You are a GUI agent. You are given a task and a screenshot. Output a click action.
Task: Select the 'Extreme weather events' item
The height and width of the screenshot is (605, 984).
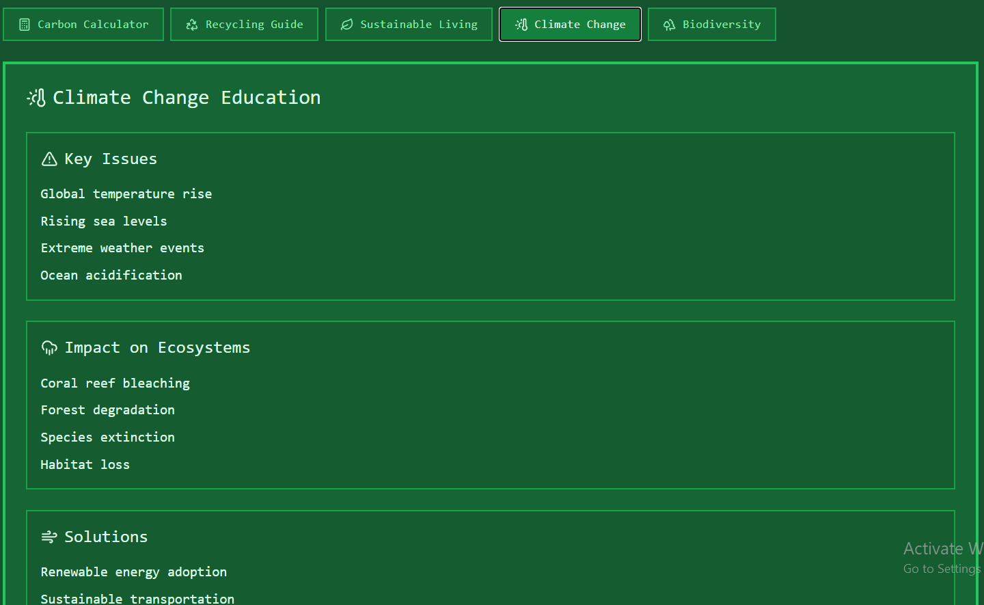click(122, 248)
